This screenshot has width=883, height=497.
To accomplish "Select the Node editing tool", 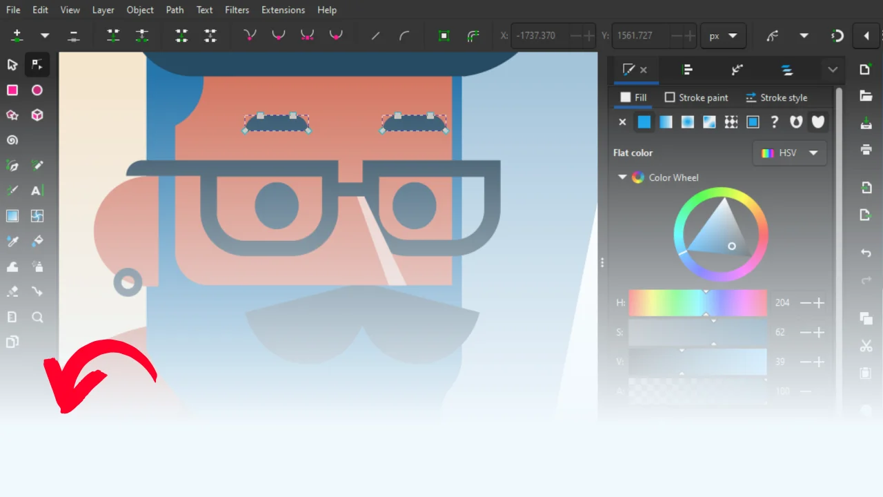I will coord(37,65).
